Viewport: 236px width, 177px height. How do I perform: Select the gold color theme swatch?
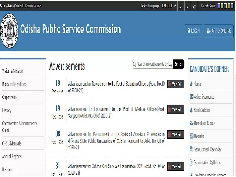(229, 6)
